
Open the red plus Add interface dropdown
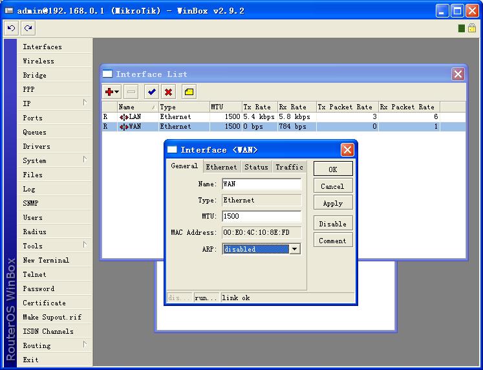pyautogui.click(x=111, y=92)
